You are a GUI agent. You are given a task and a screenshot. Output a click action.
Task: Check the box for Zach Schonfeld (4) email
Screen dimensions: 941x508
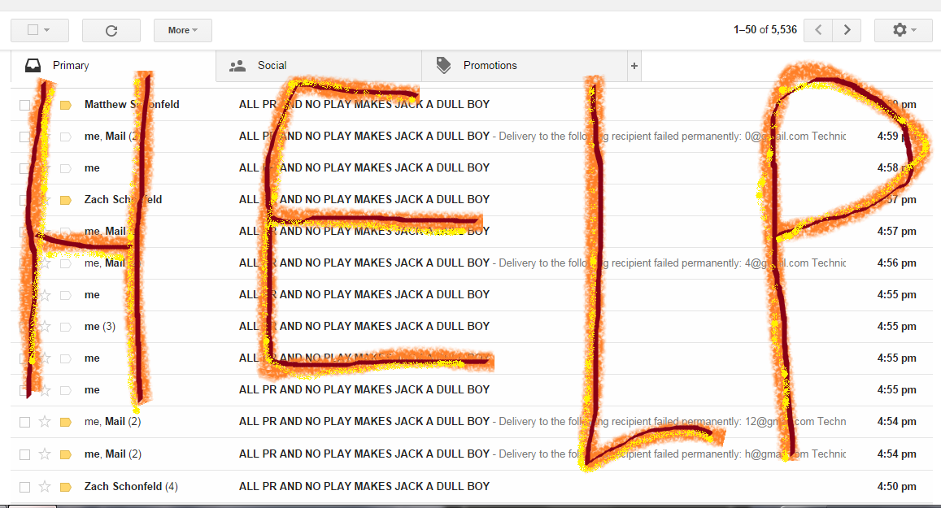pos(24,487)
